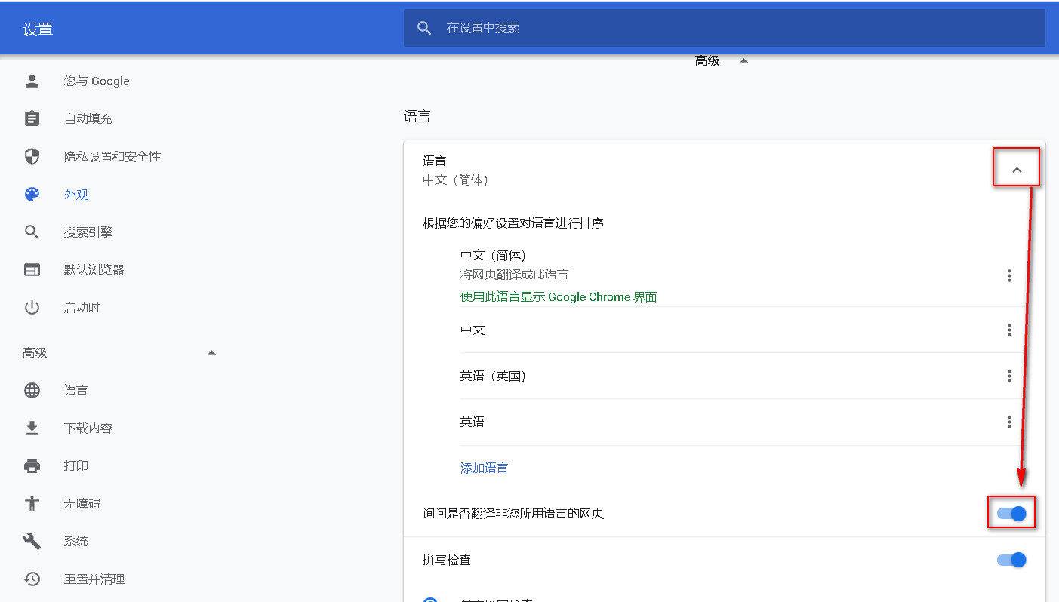Open 启动时 settings via power icon

31,307
